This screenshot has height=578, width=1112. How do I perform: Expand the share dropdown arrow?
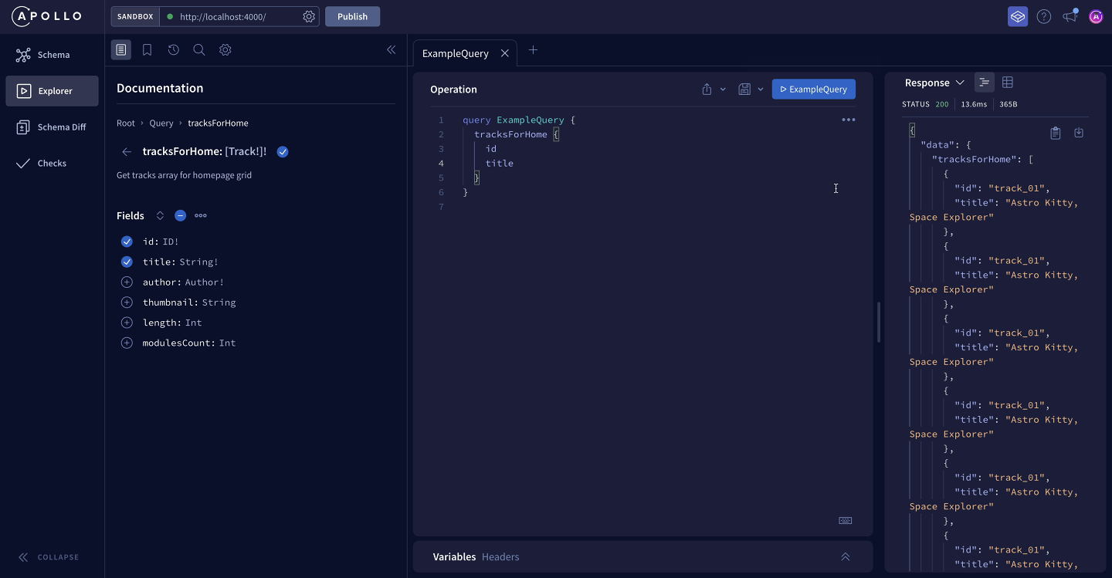[723, 90]
